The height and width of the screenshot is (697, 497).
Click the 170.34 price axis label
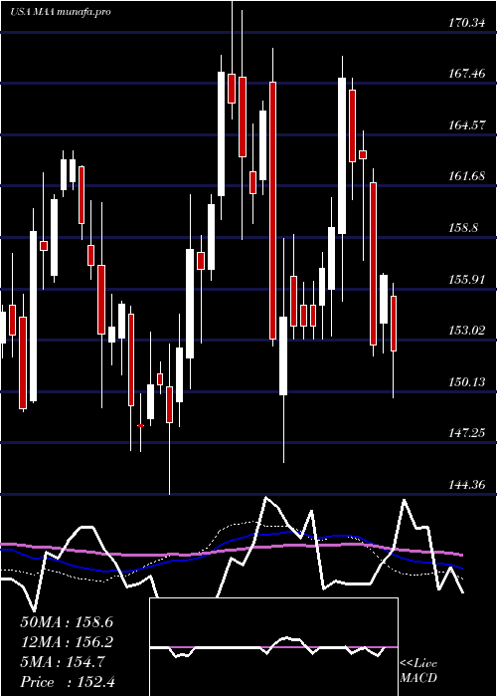tap(466, 24)
